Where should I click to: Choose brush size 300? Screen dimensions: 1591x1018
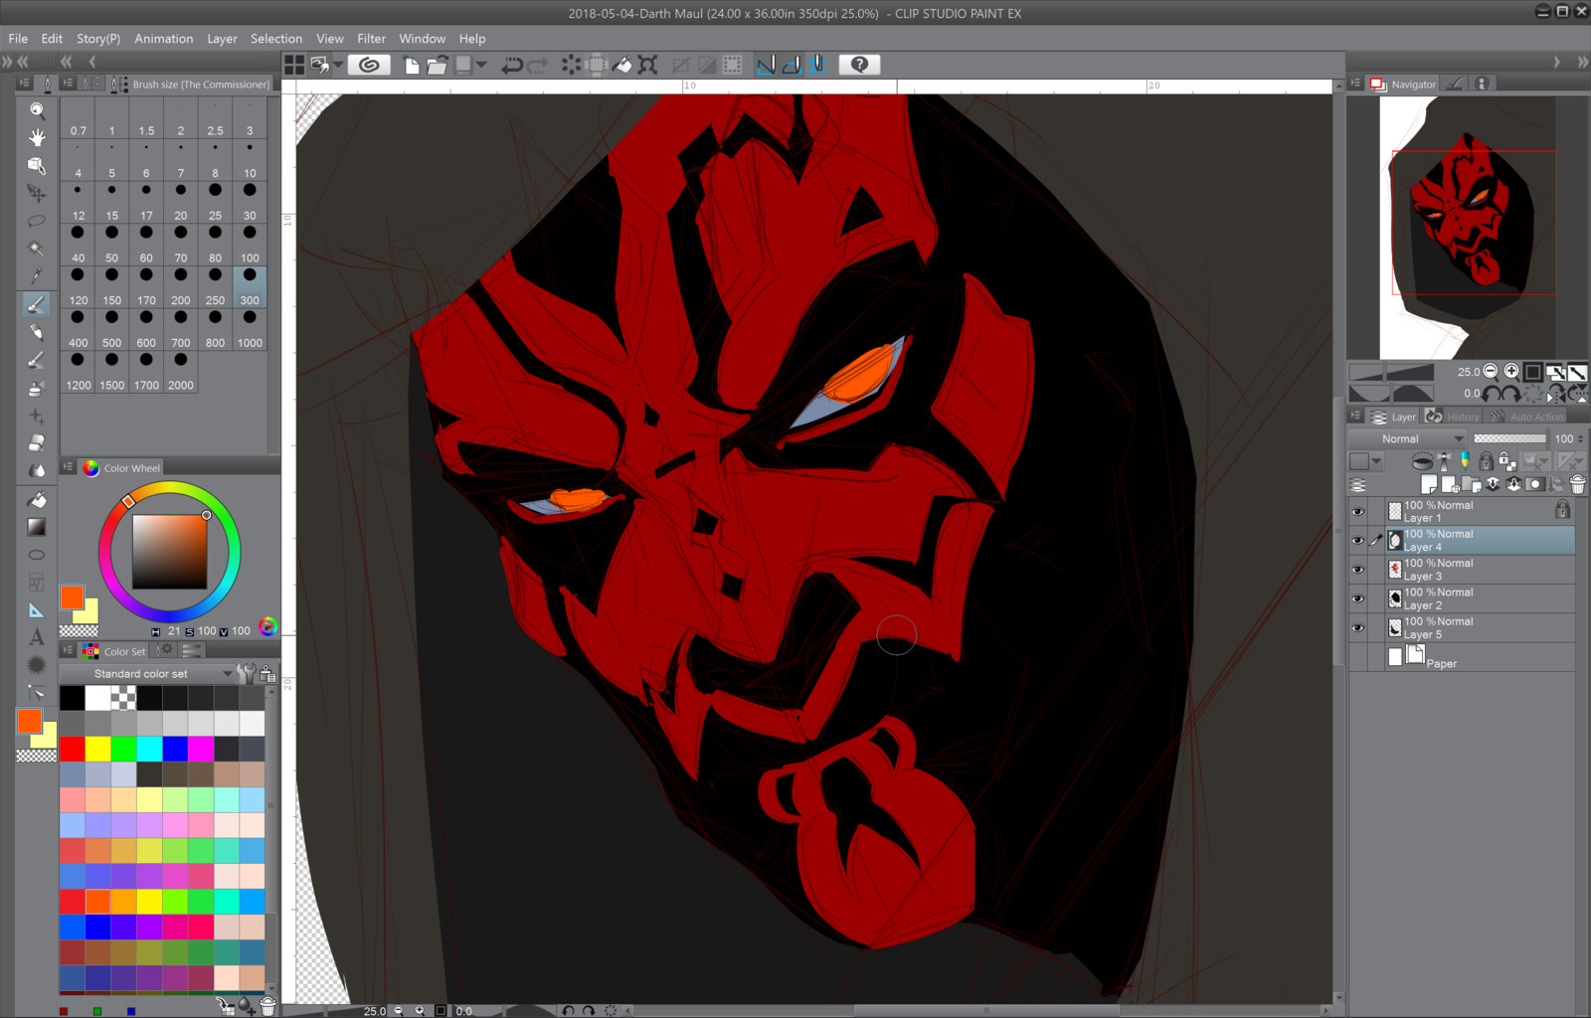click(x=250, y=286)
